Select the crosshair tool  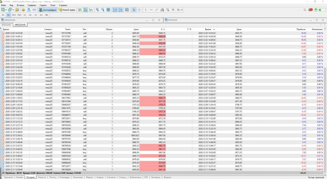coord(139,10)
